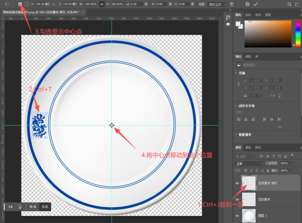Toggle the maintain aspect ratio link
The height and width of the screenshot is (223, 302).
point(102,4)
